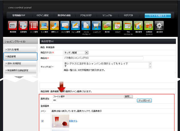This screenshot has width=180, height=131.
Task: Click the ショッピング cart icon
Action: click(x=96, y=26)
